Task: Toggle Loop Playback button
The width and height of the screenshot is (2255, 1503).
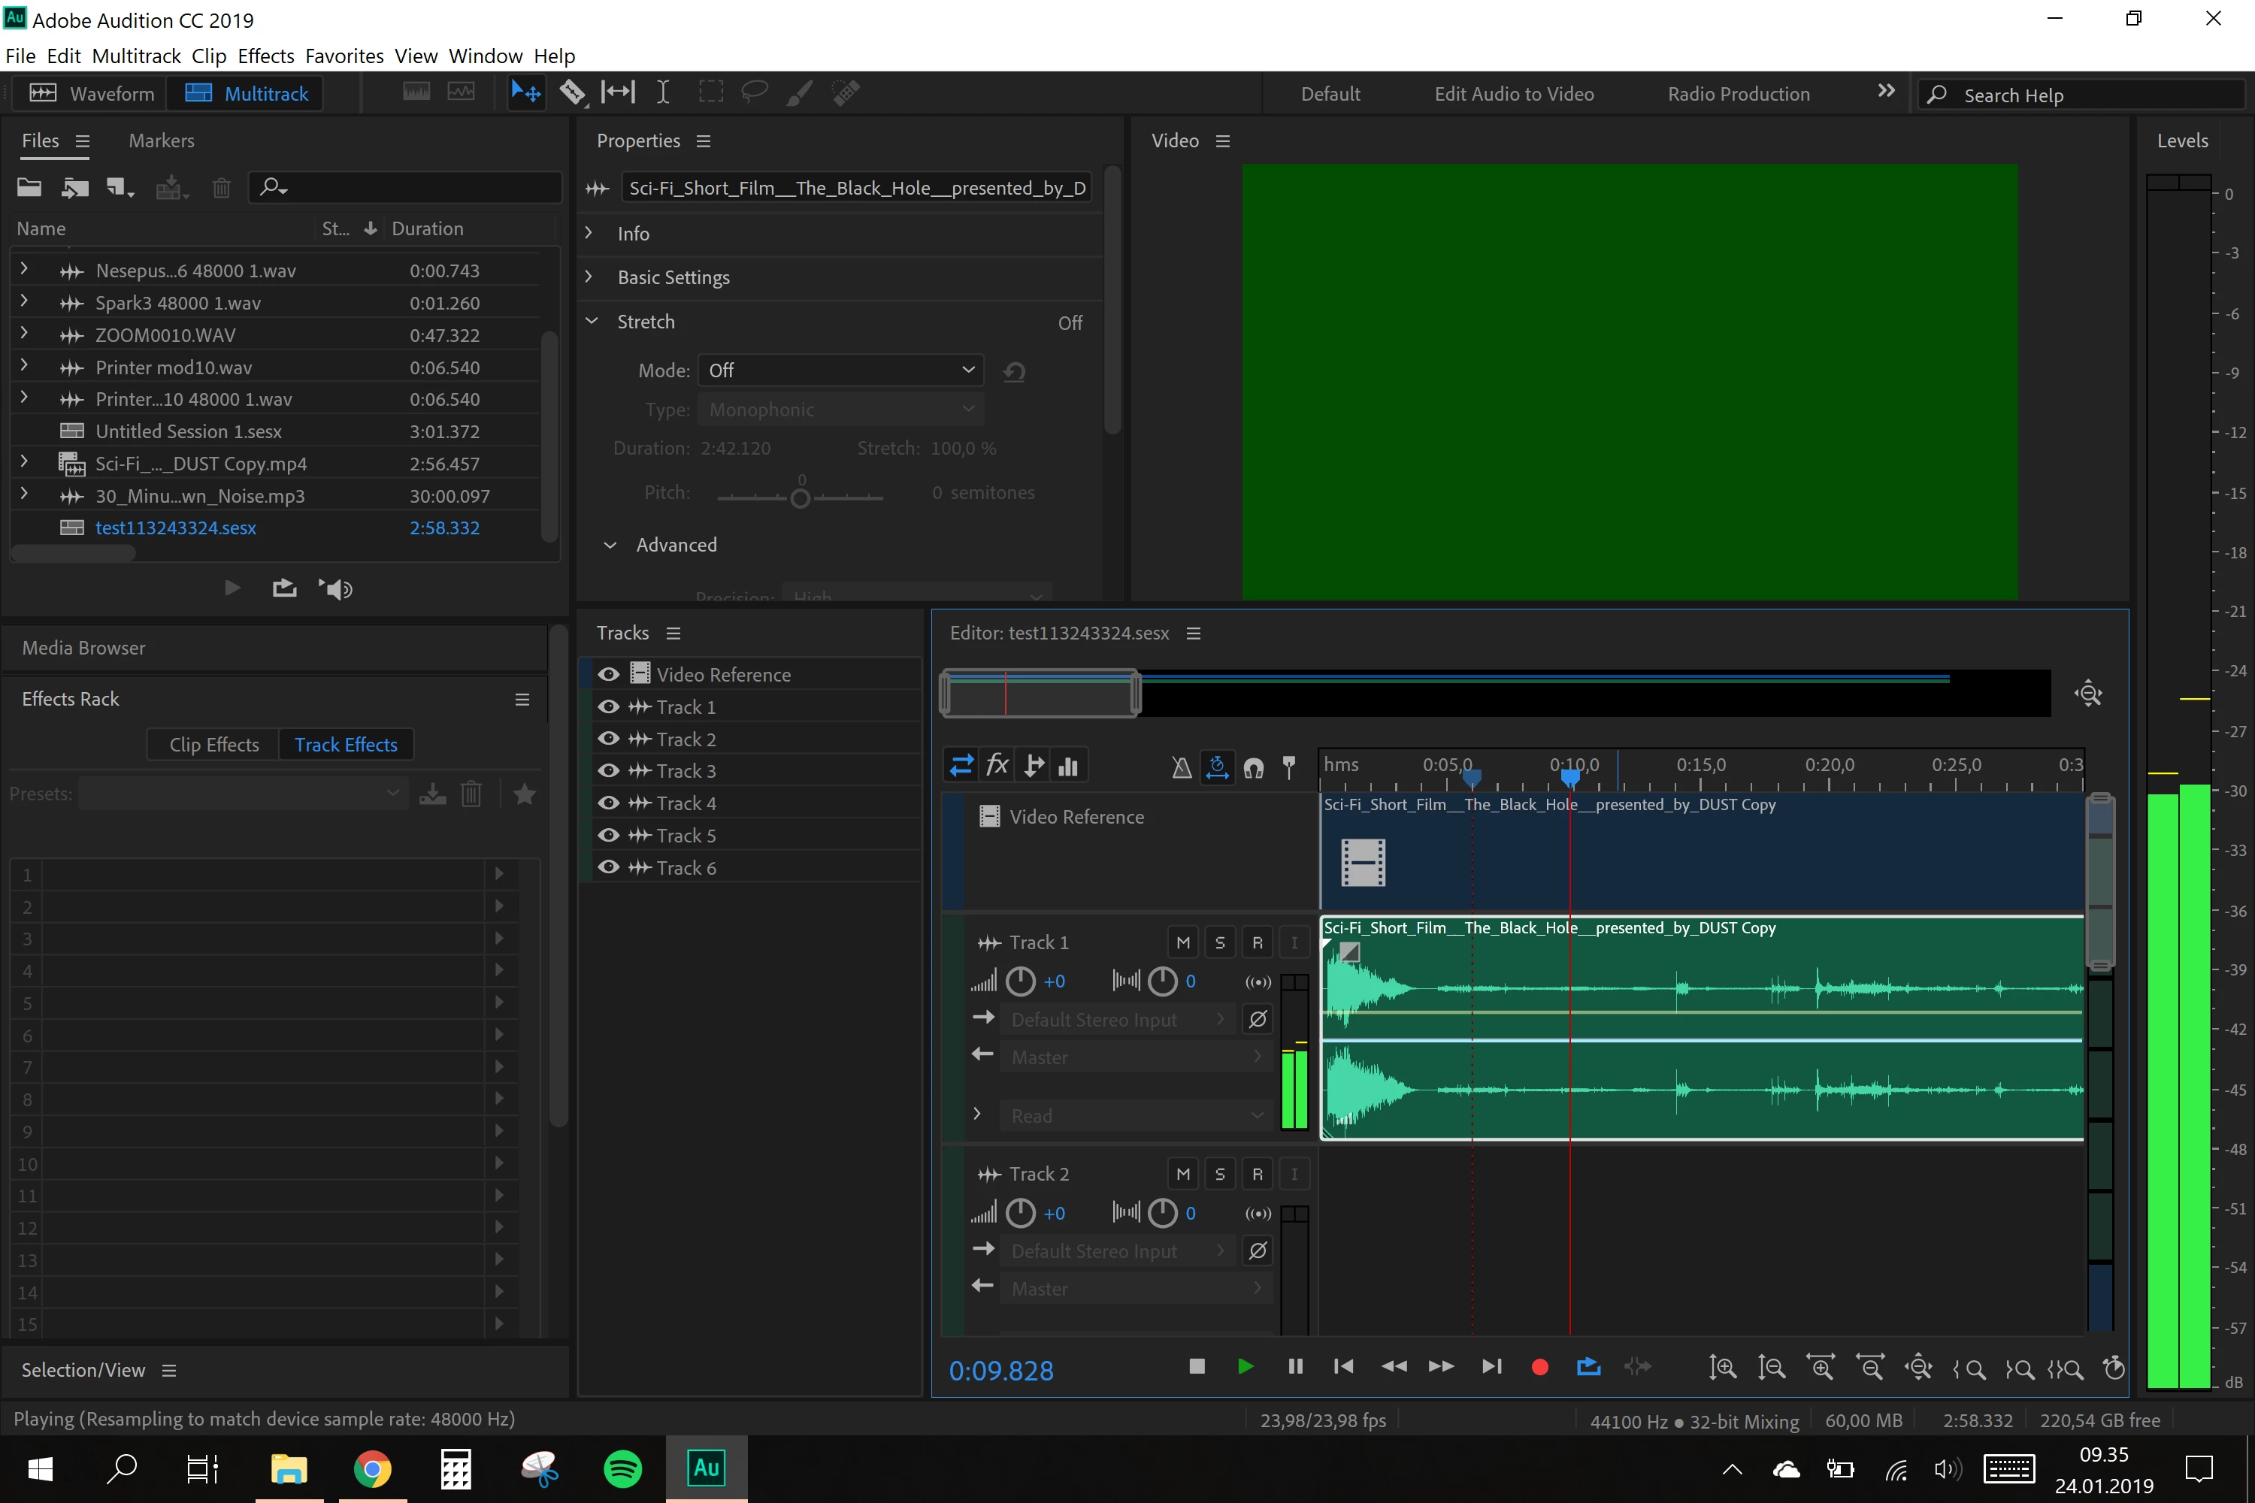Action: [x=1588, y=1367]
